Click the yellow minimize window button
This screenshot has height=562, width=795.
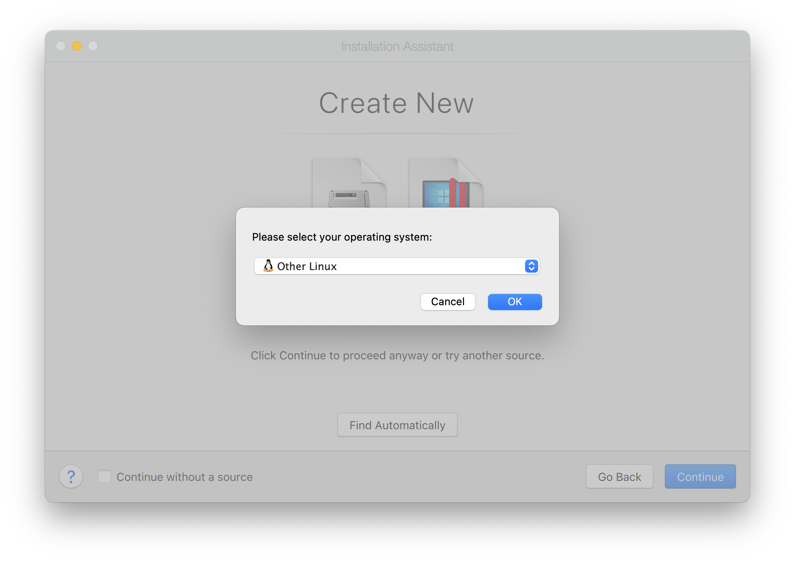click(77, 46)
